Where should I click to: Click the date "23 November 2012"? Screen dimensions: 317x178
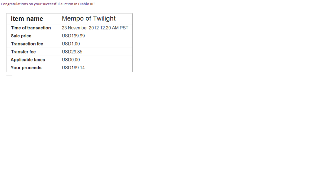click(80, 28)
